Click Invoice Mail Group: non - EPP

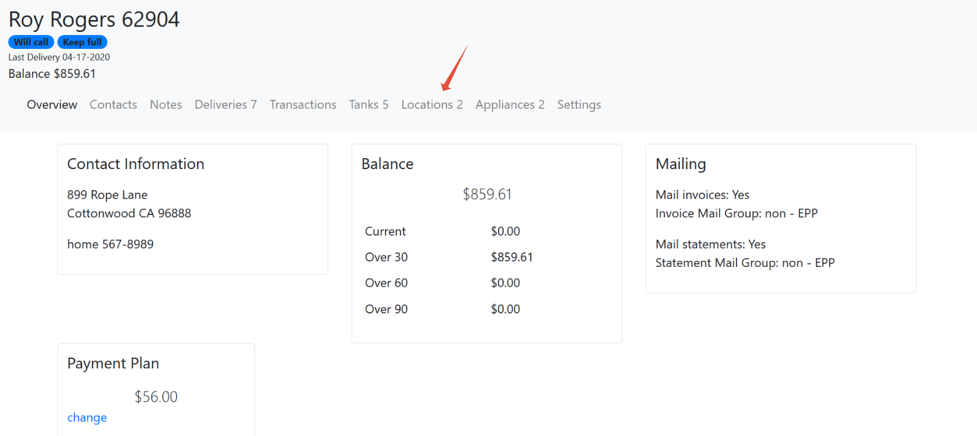click(x=737, y=213)
